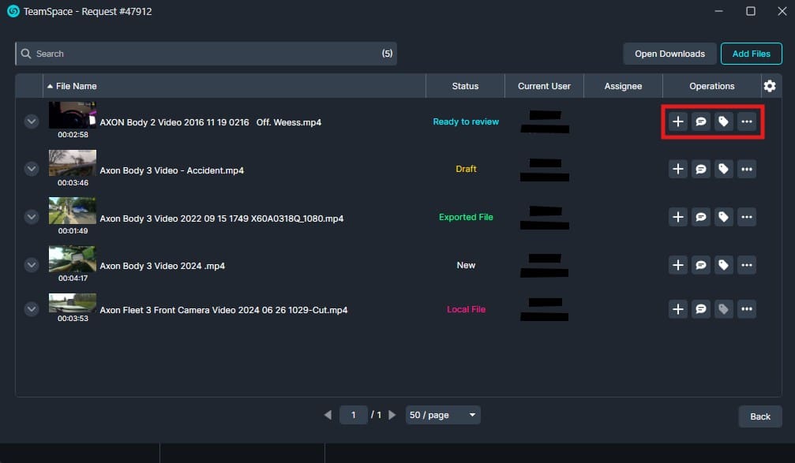The width and height of the screenshot is (795, 463).
Task: Click tag icon on the Draft file row
Action: click(723, 169)
